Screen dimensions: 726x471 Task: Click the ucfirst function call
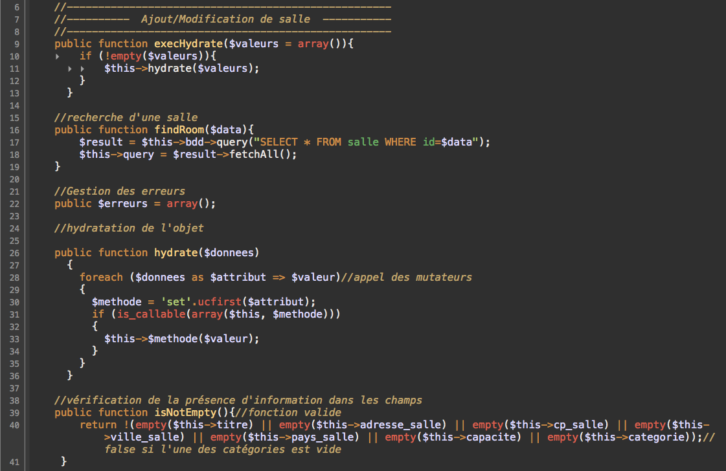tap(220, 302)
